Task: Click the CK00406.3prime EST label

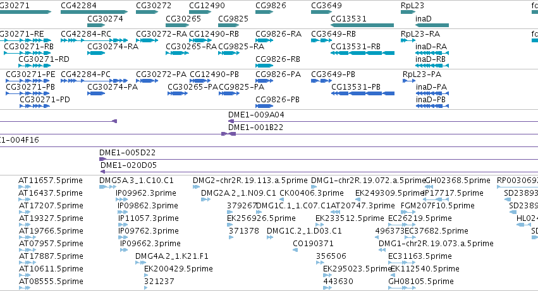Action: pos(312,193)
